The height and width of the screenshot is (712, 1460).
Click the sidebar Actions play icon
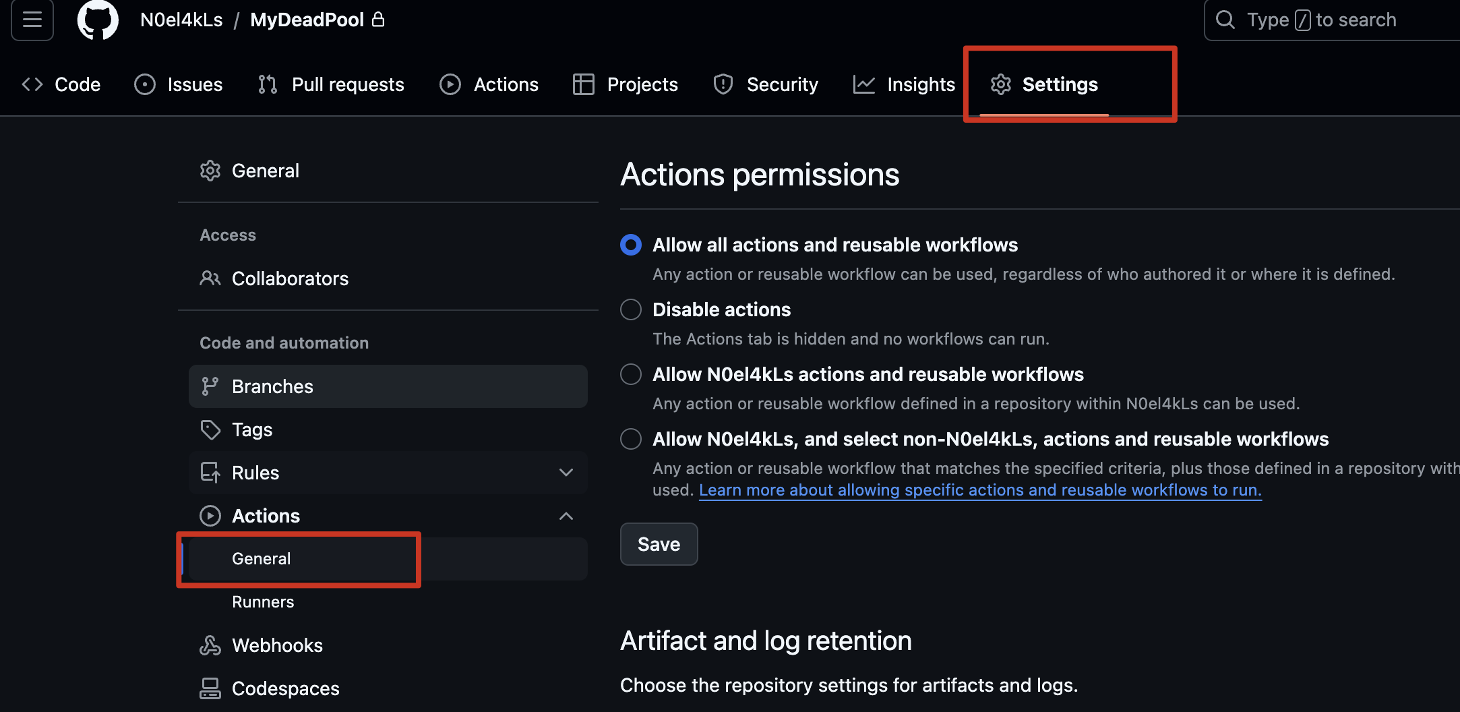(x=210, y=516)
